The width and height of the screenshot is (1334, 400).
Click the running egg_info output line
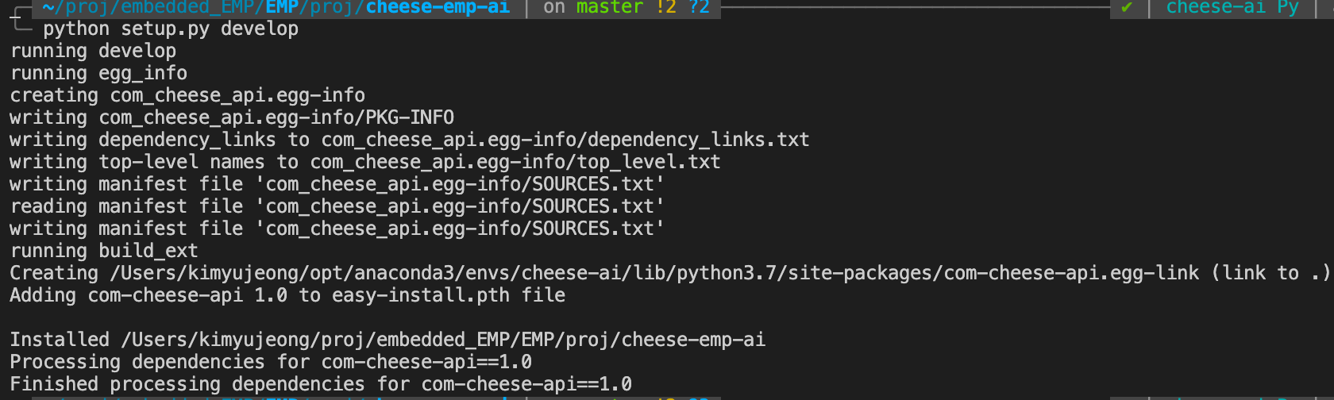click(x=98, y=73)
